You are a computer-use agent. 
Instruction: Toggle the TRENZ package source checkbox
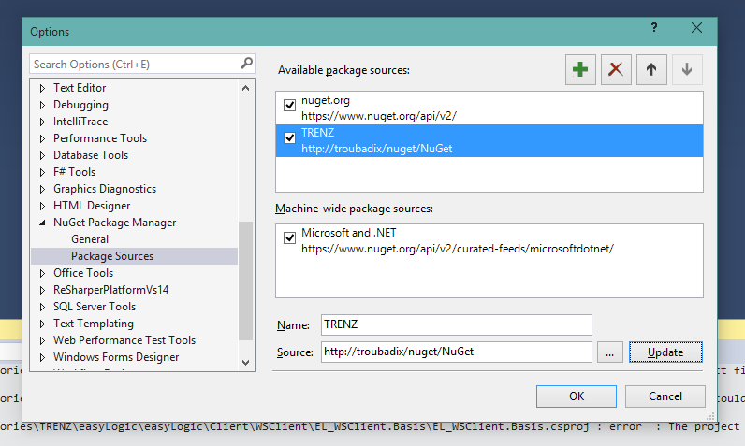click(289, 137)
